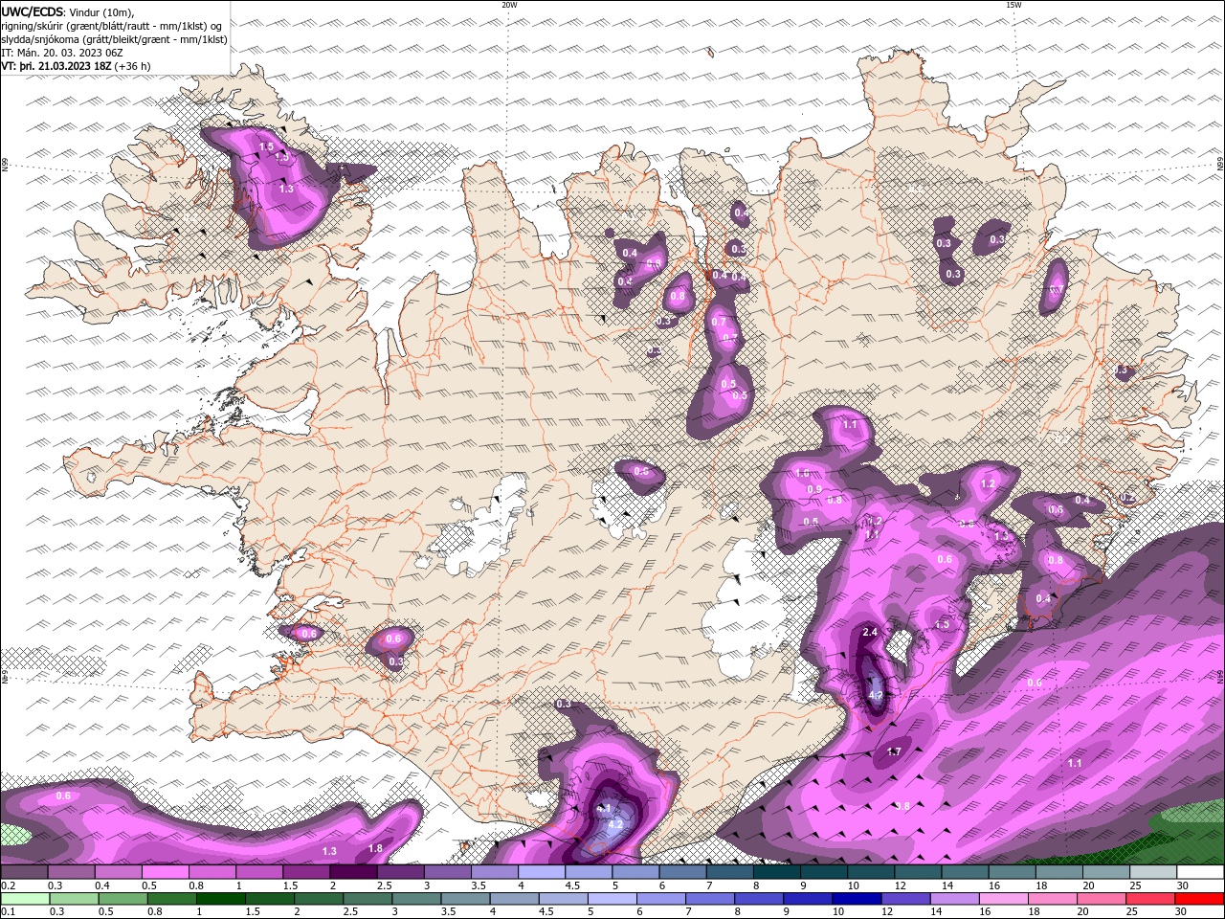
Task: Select the 0.5 medium green swatch in rain scale
Action: (122, 899)
